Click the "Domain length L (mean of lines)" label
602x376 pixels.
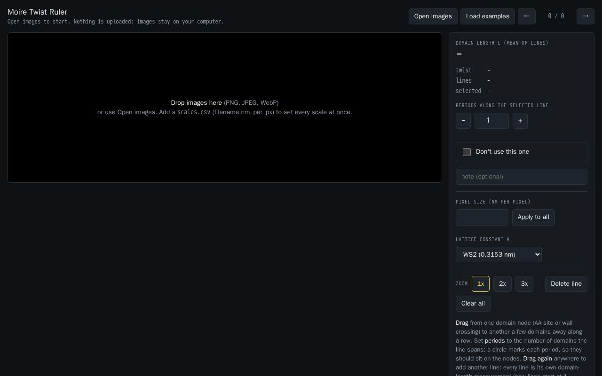(x=502, y=43)
